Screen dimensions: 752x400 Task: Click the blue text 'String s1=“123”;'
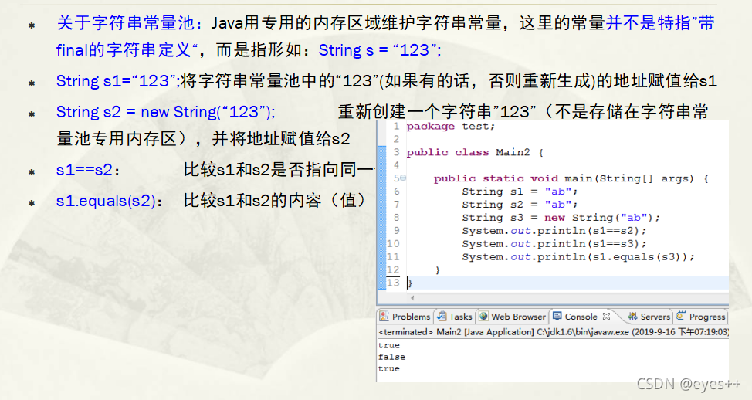pyautogui.click(x=118, y=80)
